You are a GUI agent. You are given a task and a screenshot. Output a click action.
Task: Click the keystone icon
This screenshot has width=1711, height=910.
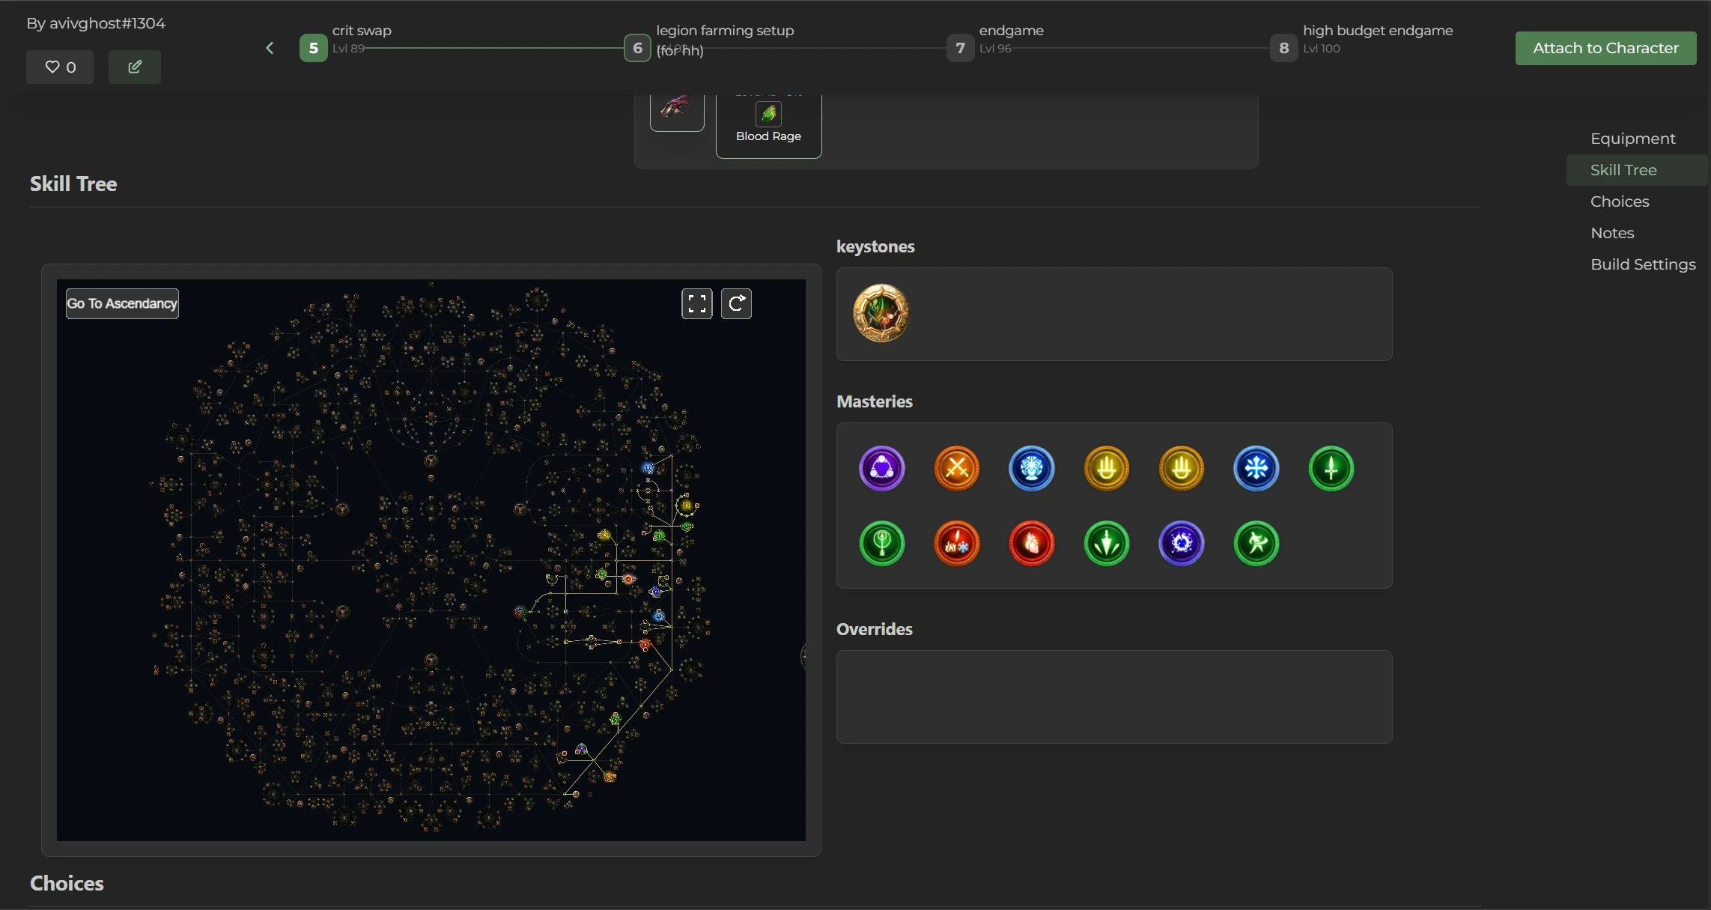[881, 313]
